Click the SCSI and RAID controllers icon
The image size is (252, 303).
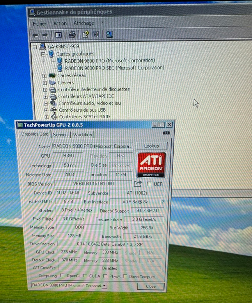click(x=54, y=117)
